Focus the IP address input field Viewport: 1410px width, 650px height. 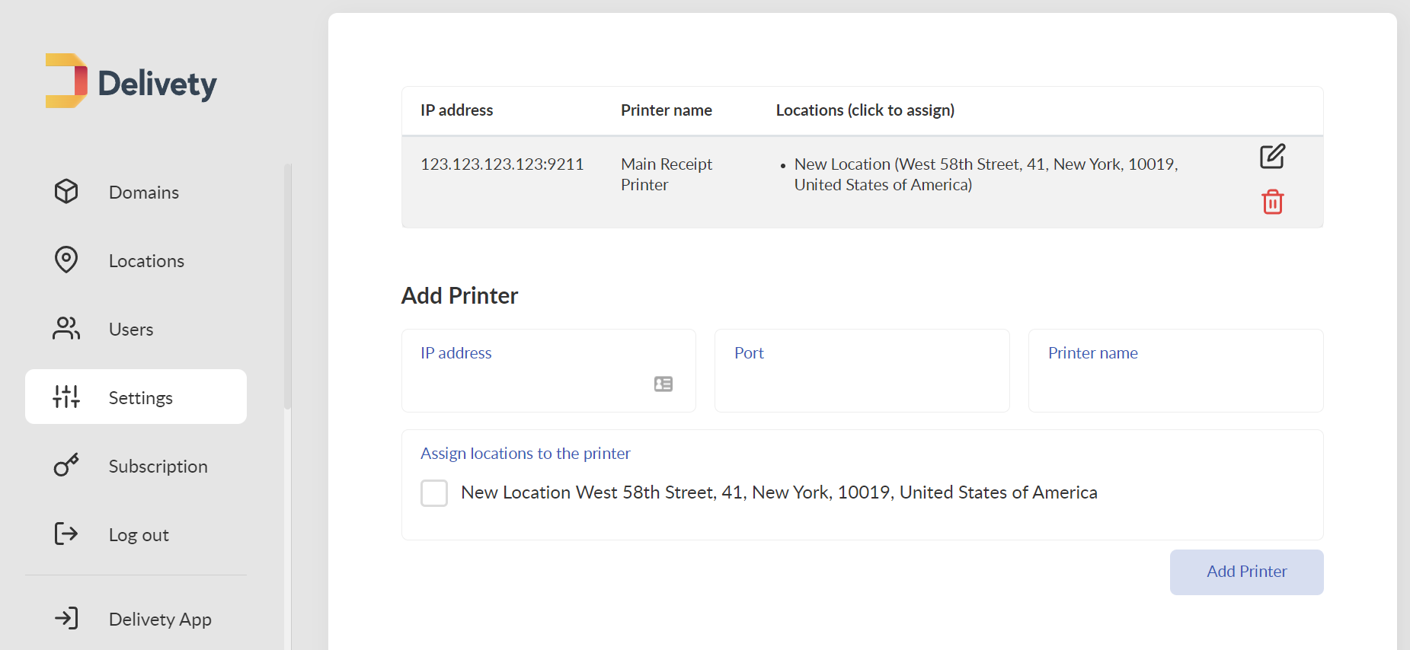tap(548, 371)
